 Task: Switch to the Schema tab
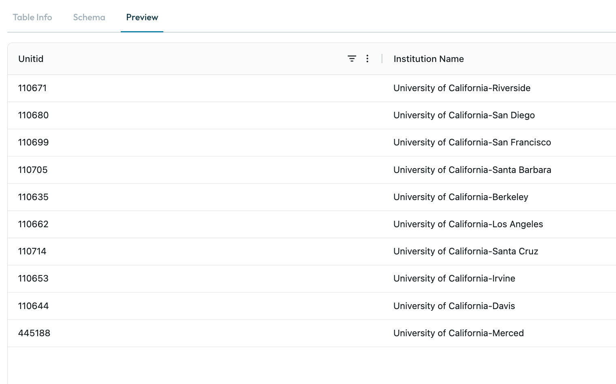click(89, 17)
